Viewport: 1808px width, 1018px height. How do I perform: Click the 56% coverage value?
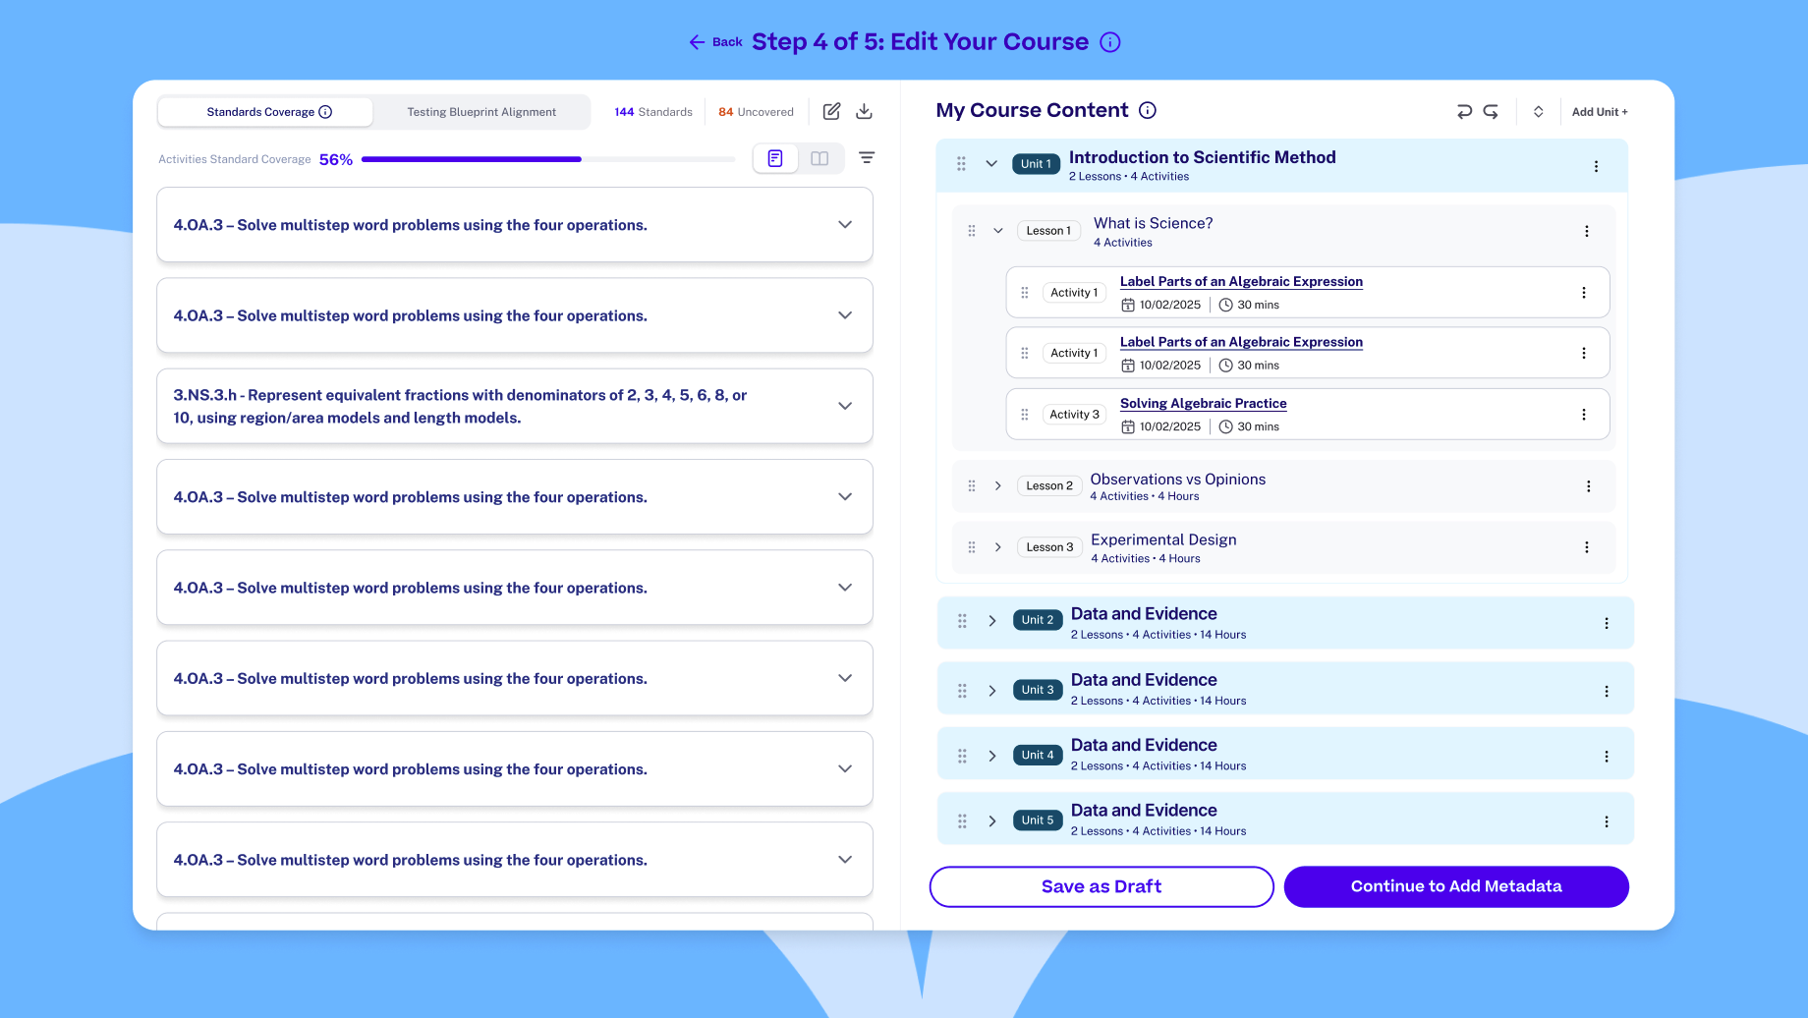point(336,159)
